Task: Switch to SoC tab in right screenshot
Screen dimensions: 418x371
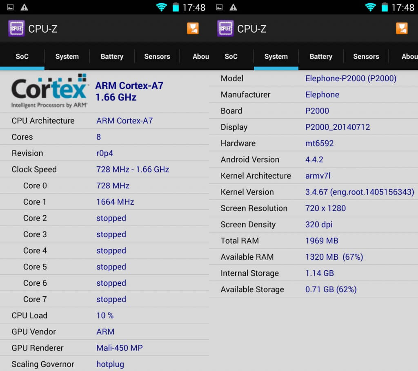Action: (x=231, y=56)
